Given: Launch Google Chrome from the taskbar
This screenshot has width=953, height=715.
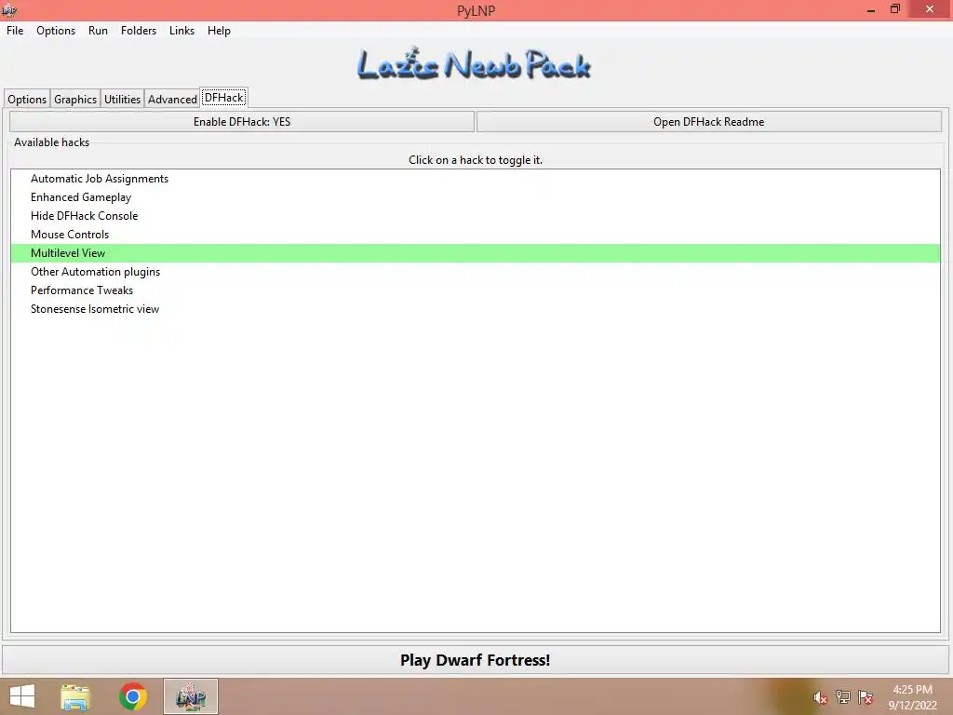Looking at the screenshot, I should 133,696.
